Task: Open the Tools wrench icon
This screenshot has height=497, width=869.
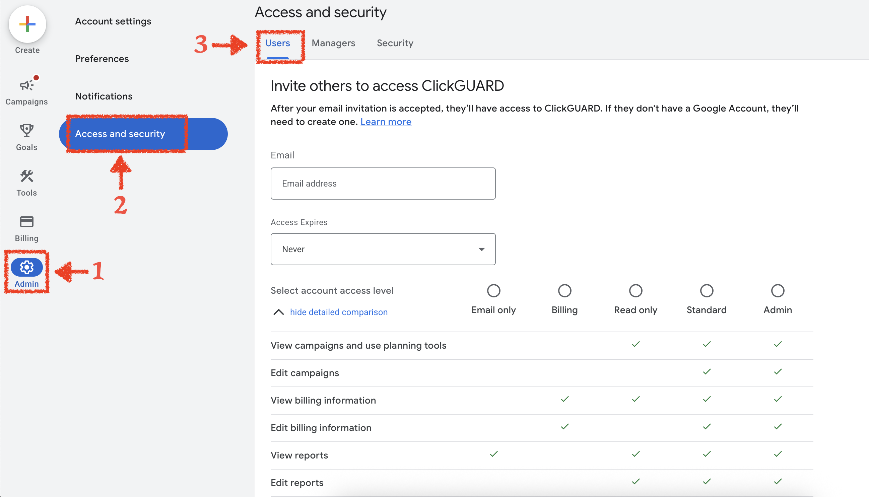Action: coord(27,176)
